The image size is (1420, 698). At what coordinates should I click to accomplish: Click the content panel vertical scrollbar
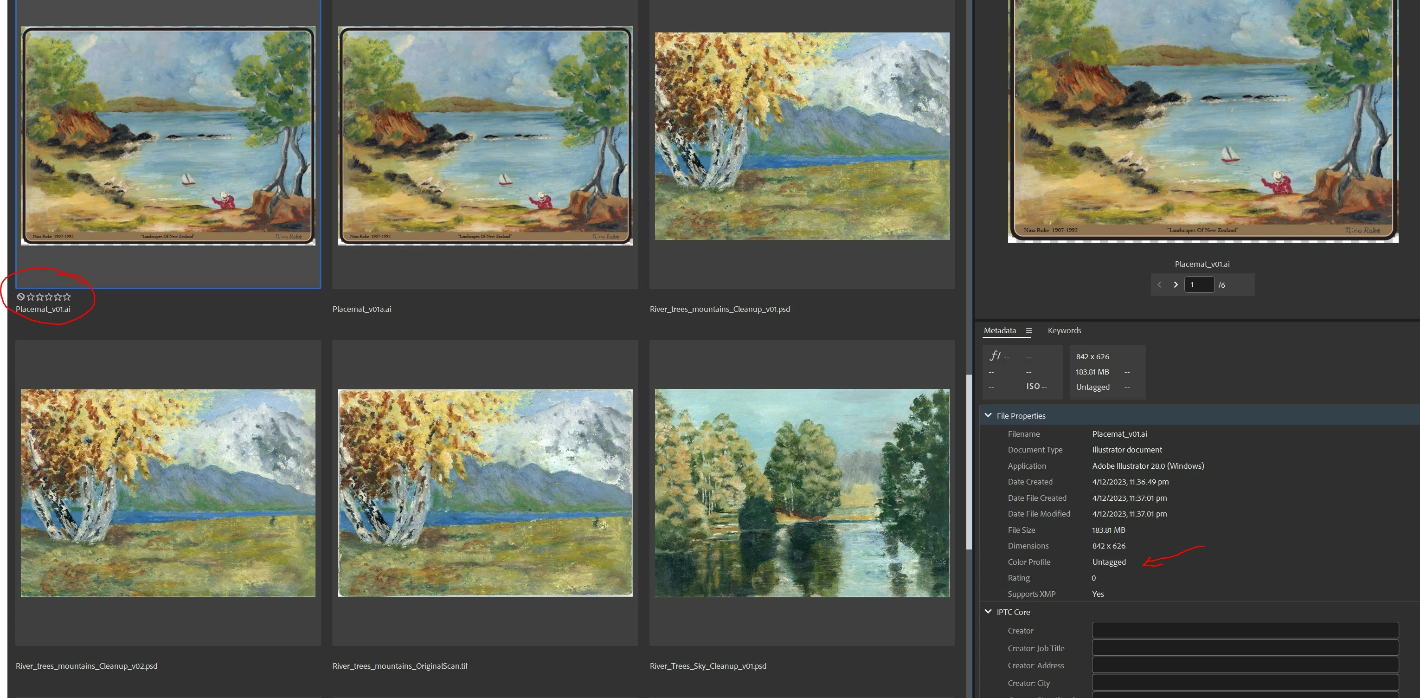click(x=969, y=463)
